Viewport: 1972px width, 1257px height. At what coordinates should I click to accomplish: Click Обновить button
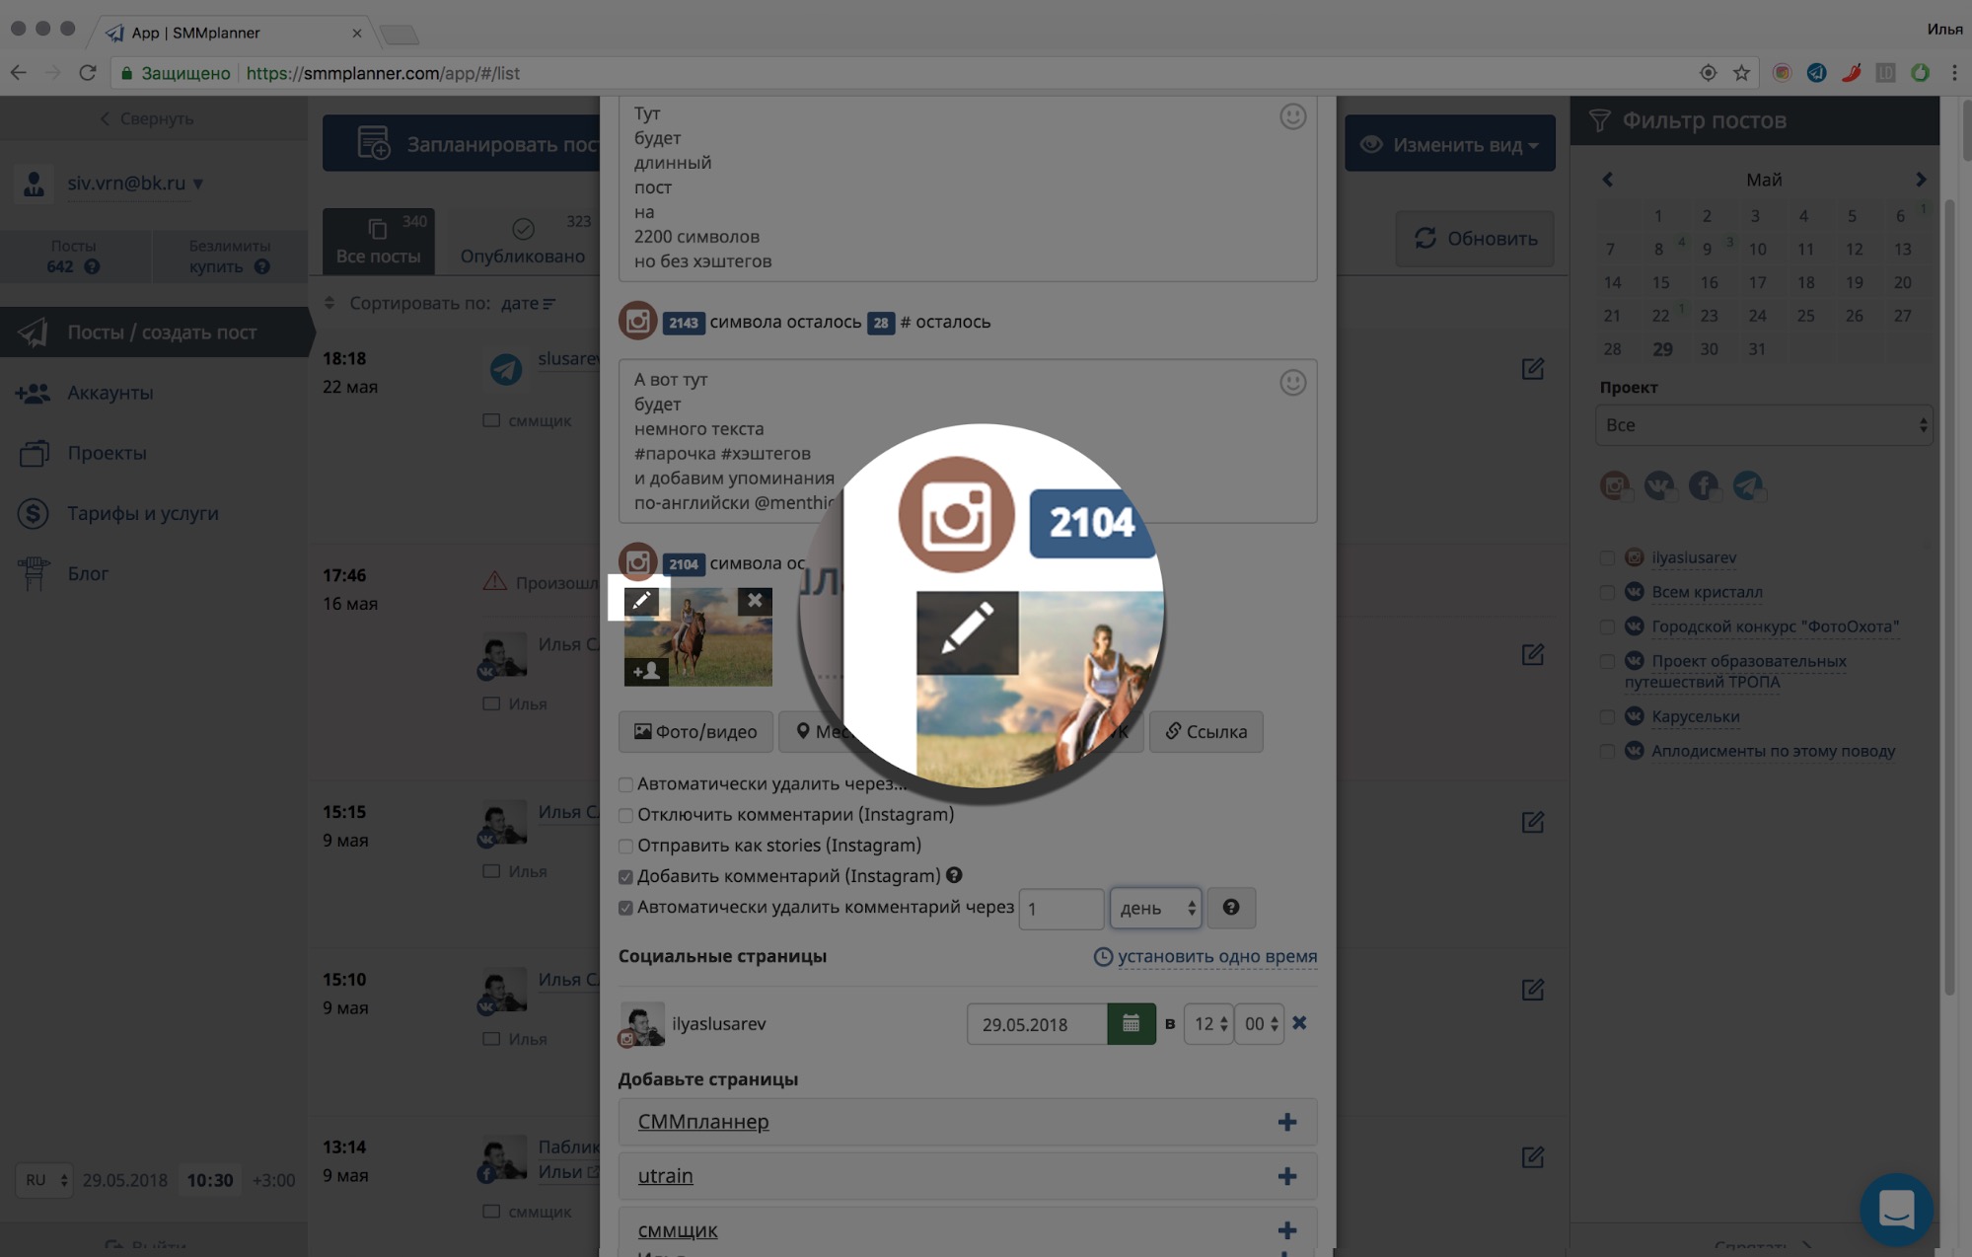tap(1475, 239)
